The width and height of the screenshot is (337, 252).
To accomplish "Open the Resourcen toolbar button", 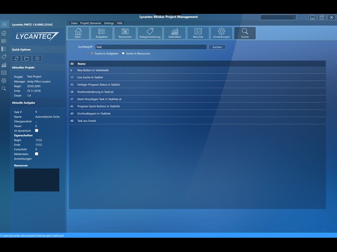I will [x=125, y=33].
